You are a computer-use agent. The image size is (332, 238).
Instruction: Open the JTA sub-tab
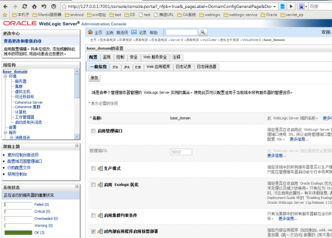click(x=115, y=67)
